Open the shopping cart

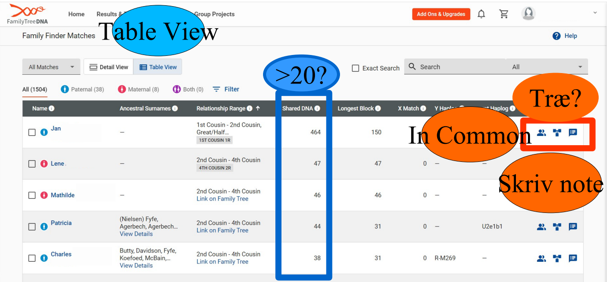coord(504,14)
